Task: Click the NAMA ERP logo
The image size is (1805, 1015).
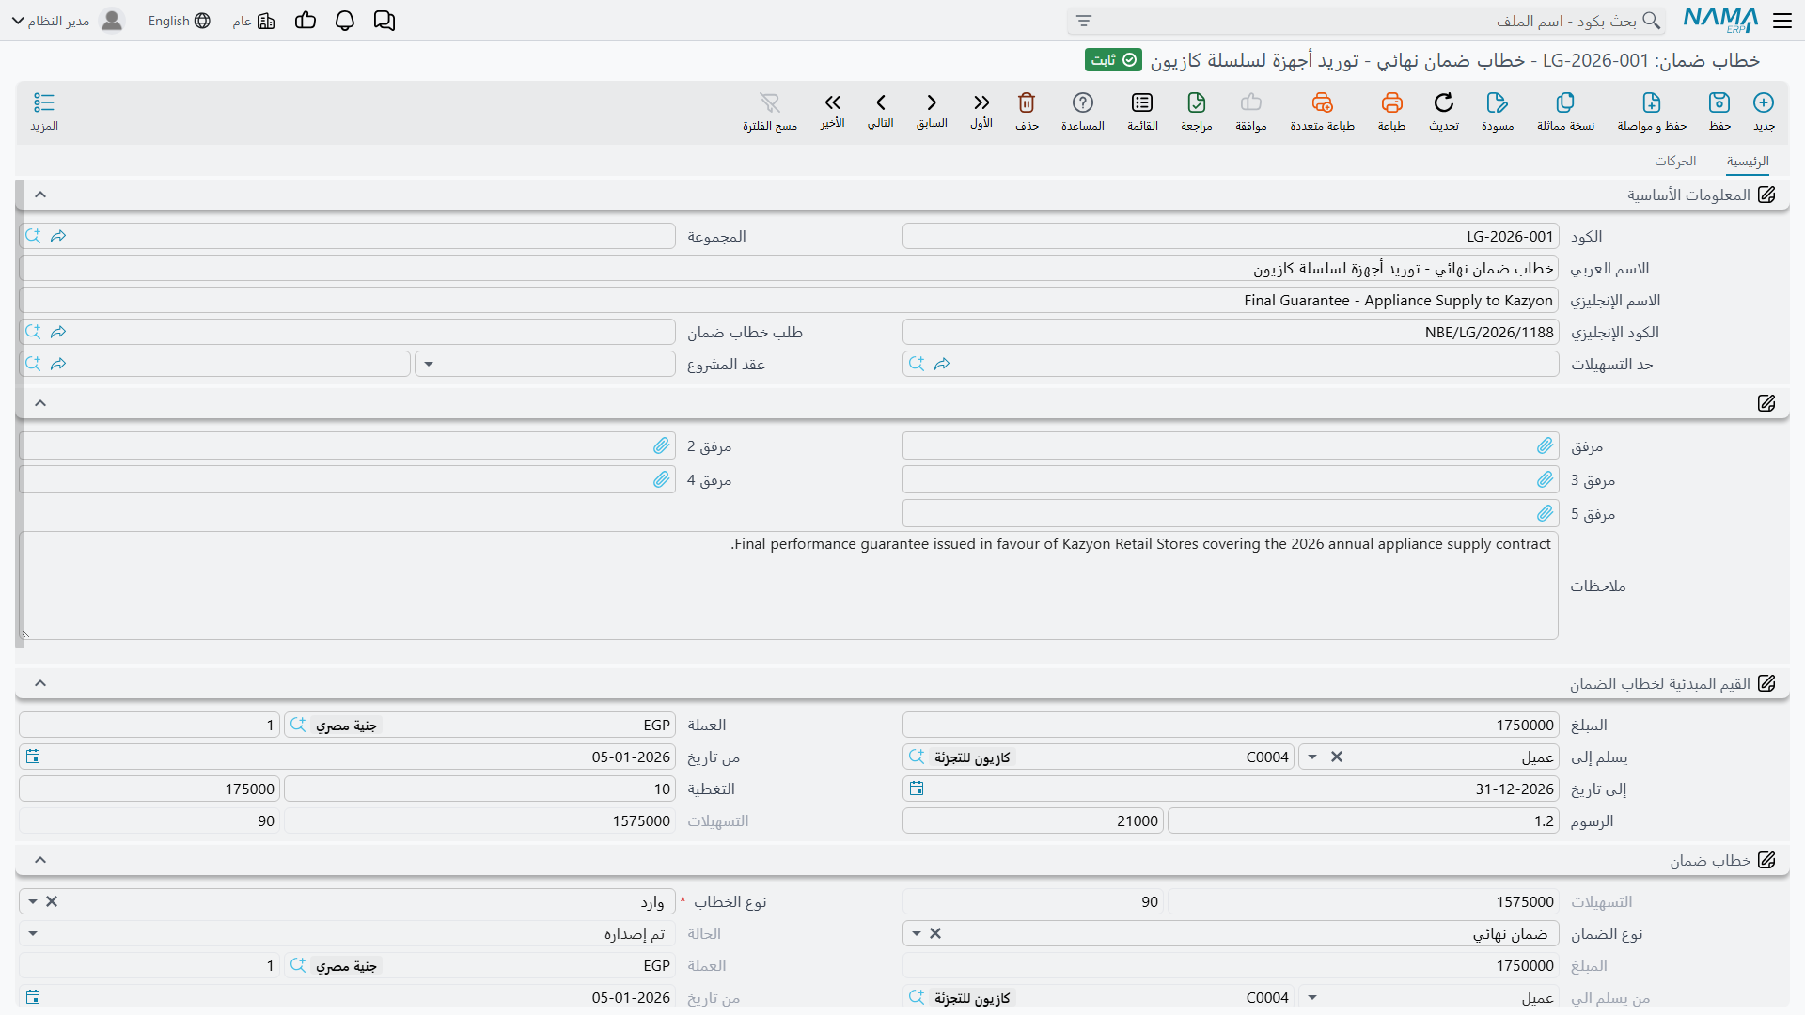Action: (1720, 20)
